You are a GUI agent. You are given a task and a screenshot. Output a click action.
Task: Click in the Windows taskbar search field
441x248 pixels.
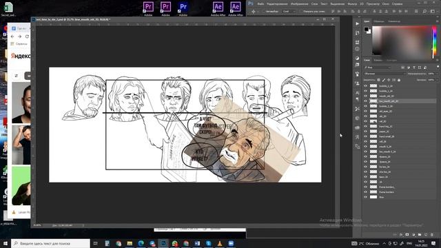click(x=50, y=243)
